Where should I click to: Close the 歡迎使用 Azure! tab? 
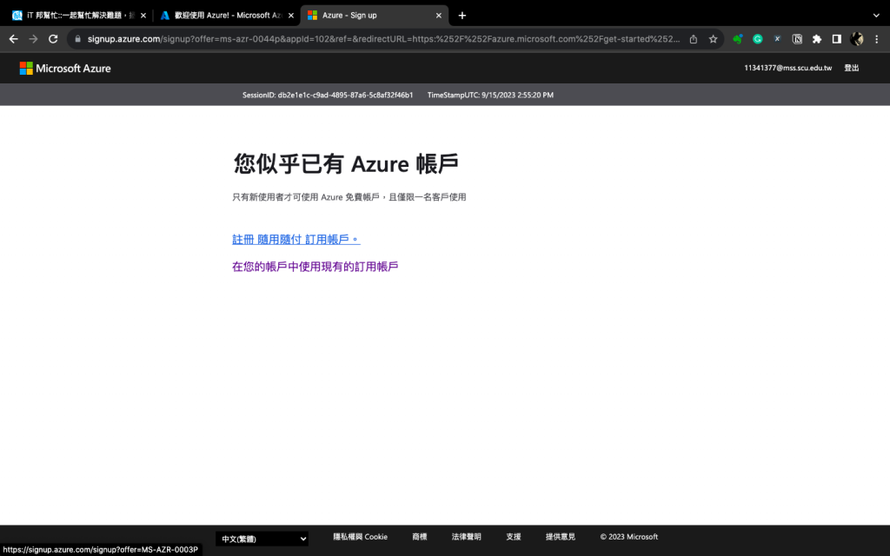point(291,16)
